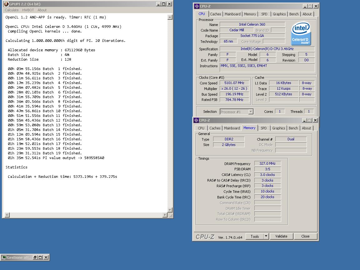Click the Batch 10 finished line in GPUPI
Screen dimensions: 360x270
click(45, 111)
